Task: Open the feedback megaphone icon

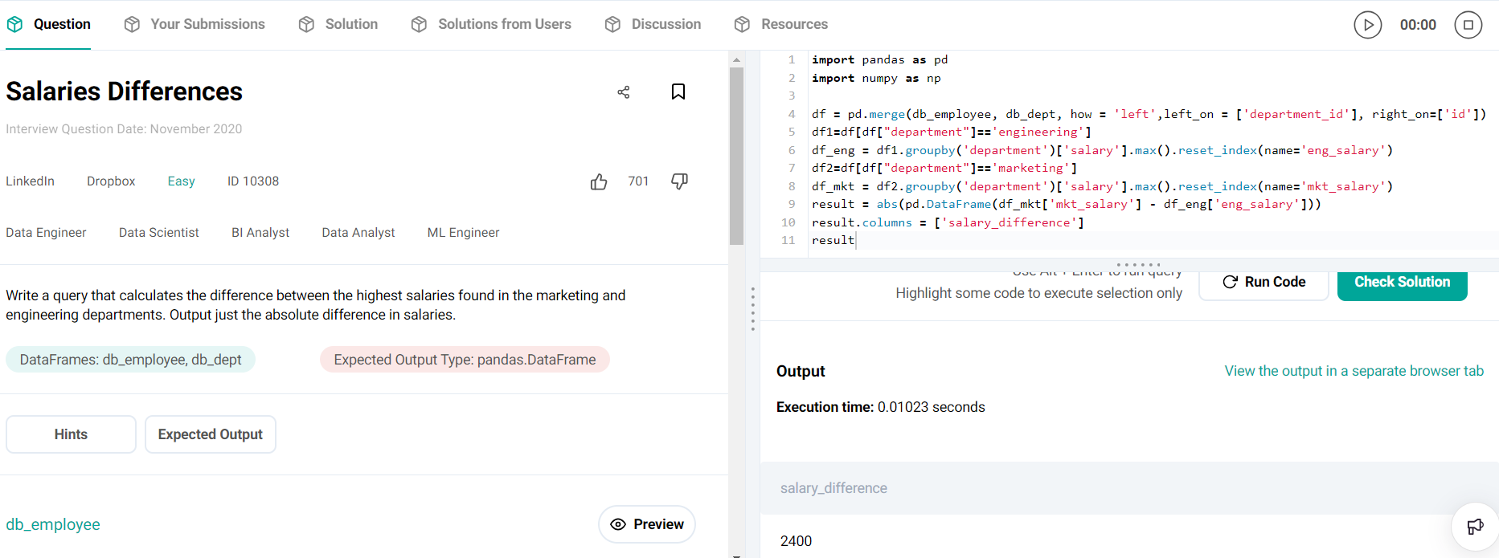Action: 1475,527
